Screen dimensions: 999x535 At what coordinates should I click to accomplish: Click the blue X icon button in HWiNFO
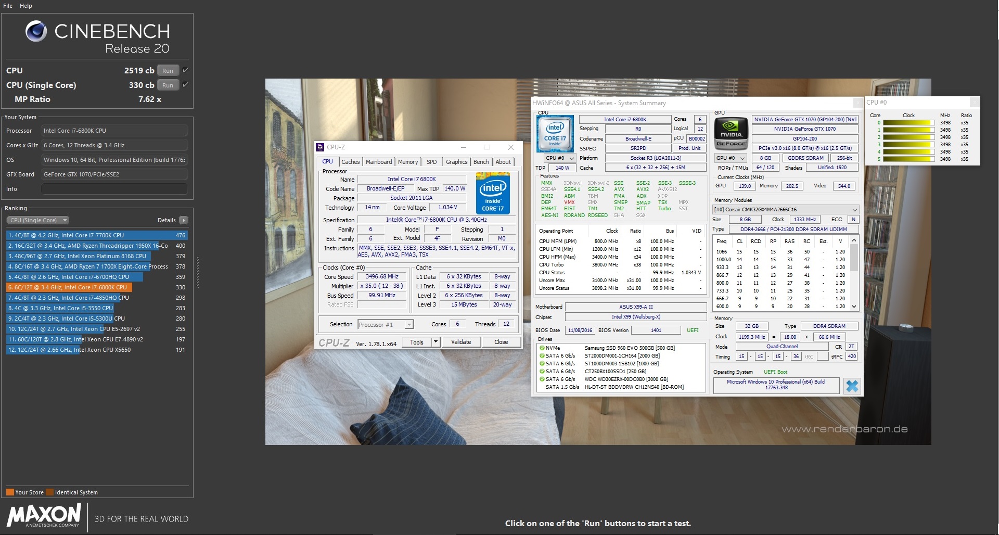852,386
